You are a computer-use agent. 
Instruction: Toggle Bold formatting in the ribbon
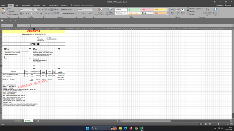click(21, 14)
